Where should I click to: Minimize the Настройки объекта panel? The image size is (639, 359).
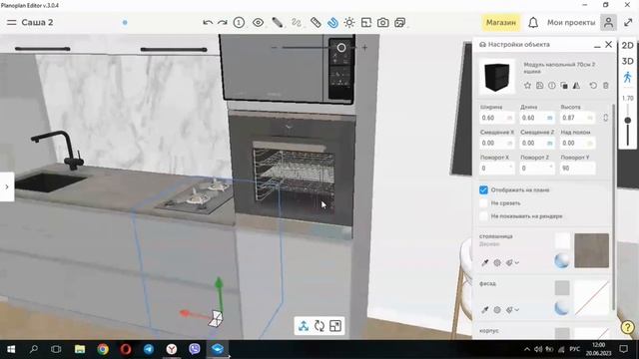[x=597, y=46]
